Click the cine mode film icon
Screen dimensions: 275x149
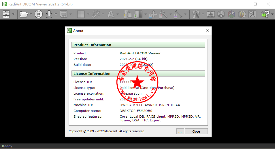(x=211, y=14)
